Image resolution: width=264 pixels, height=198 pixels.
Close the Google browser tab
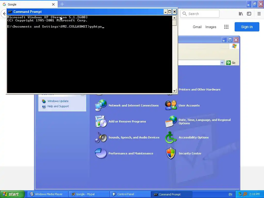pos(53,4)
